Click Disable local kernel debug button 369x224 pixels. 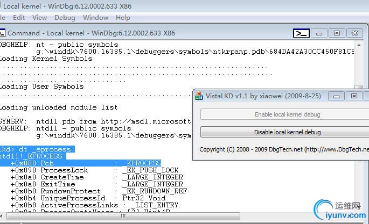(285, 132)
